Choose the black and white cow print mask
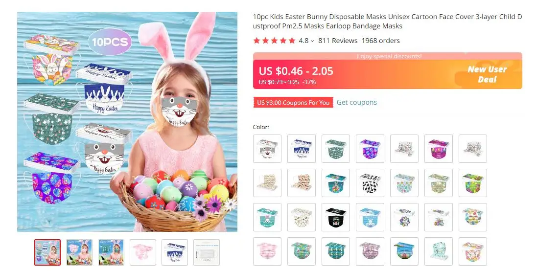 coord(370,183)
